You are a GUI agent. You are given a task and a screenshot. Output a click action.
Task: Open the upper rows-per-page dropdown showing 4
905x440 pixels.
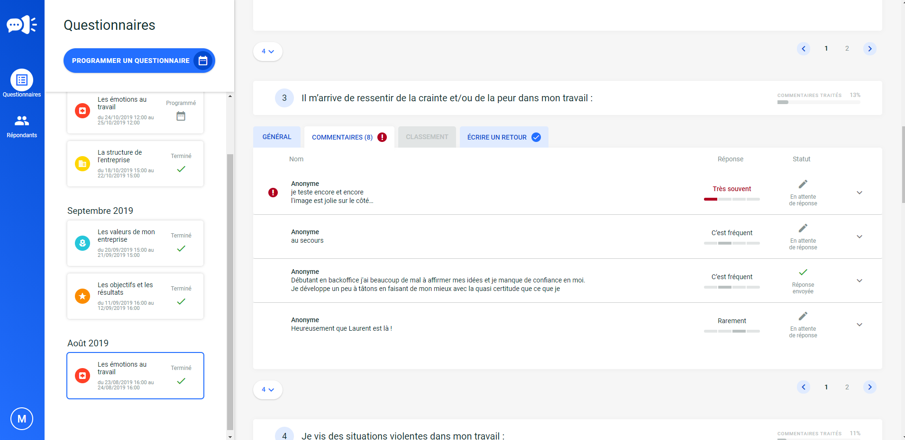tap(268, 52)
